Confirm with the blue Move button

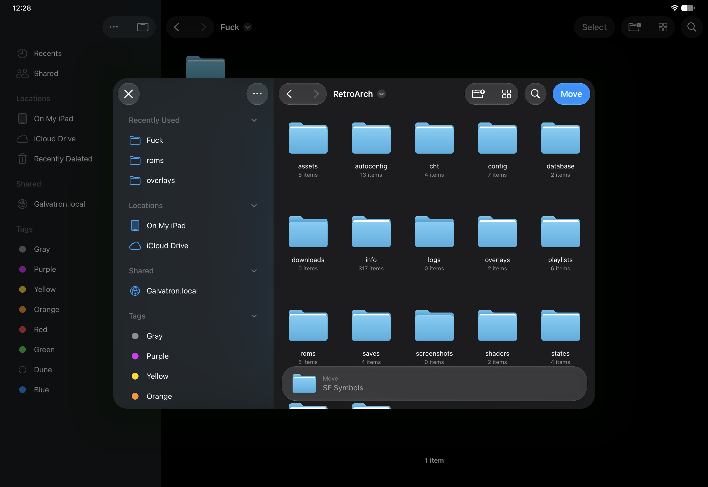point(571,94)
